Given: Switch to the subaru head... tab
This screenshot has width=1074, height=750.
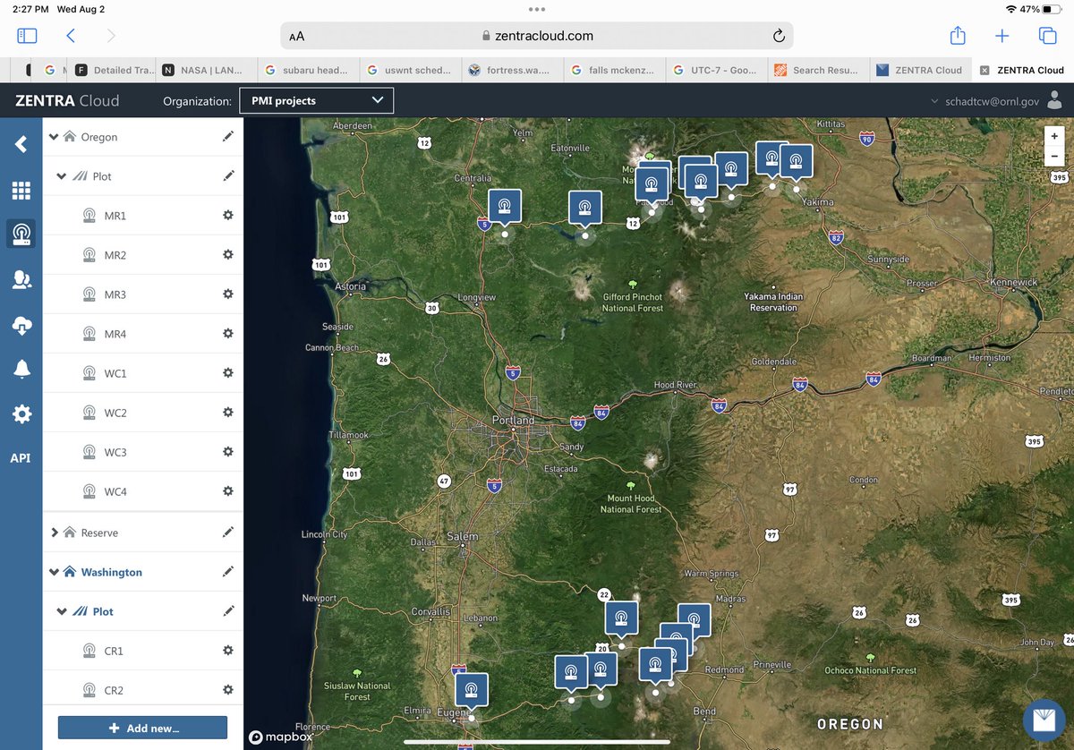Looking at the screenshot, I should pos(307,70).
